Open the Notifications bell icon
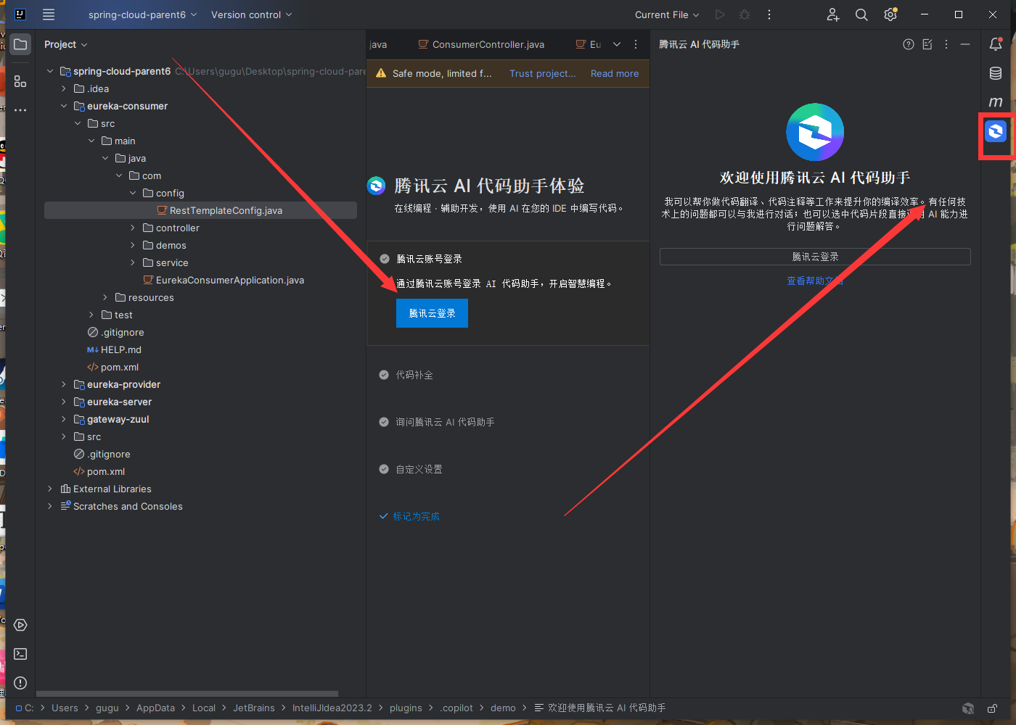The height and width of the screenshot is (725, 1016). click(x=996, y=44)
